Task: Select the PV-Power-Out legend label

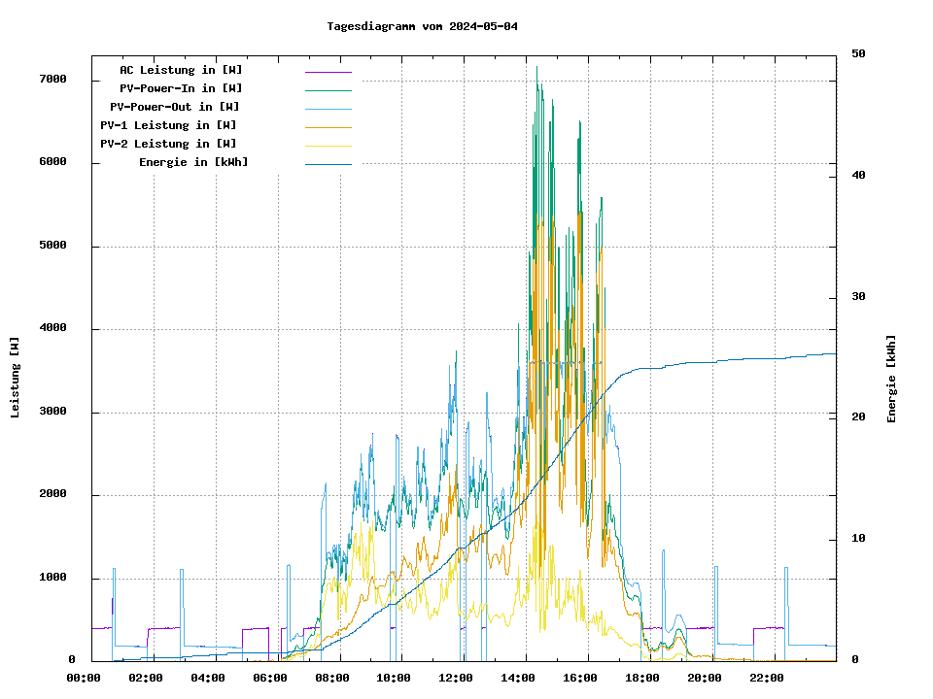Action: pyautogui.click(x=176, y=107)
